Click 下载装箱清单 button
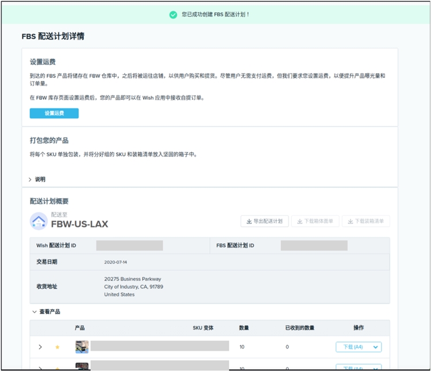The image size is (431, 372). point(366,221)
